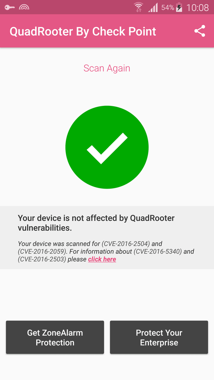Tap the hotspot cast status icon
This screenshot has height=380, width=214.
tap(24, 7)
